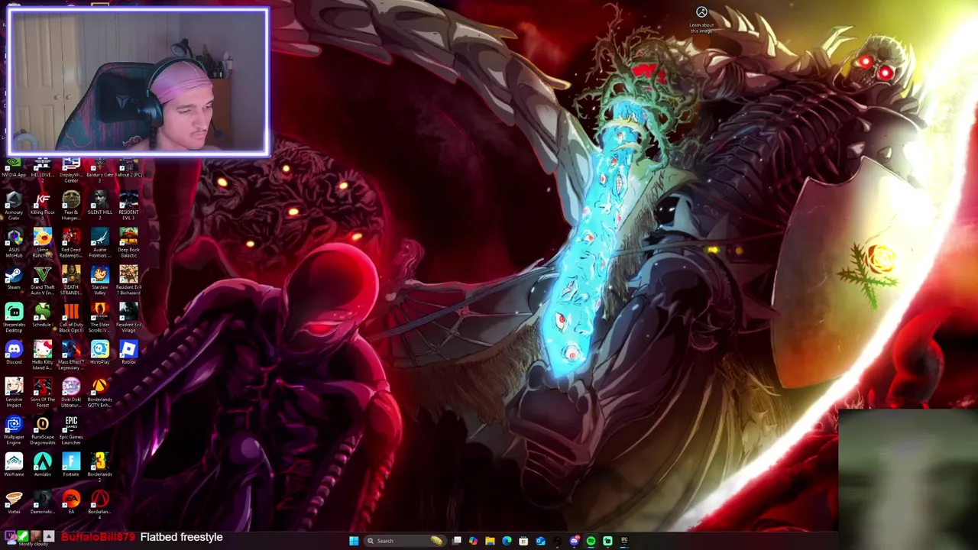The width and height of the screenshot is (978, 550).
Task: Select the Schedule I desktop icon
Action: click(42, 315)
